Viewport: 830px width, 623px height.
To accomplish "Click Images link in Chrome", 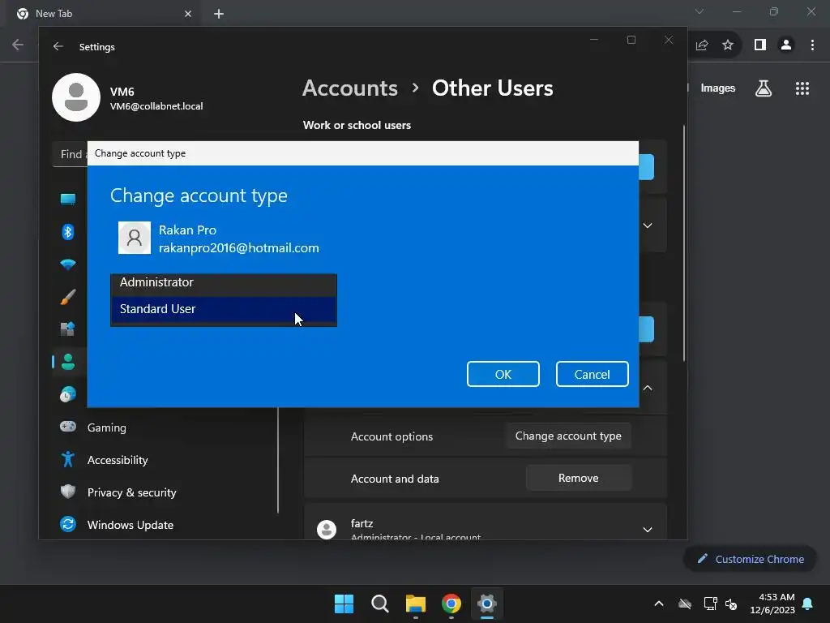I will tap(718, 88).
